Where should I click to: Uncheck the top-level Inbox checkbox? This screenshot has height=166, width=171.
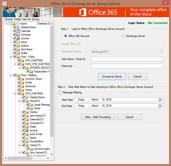click(x=15, y=42)
